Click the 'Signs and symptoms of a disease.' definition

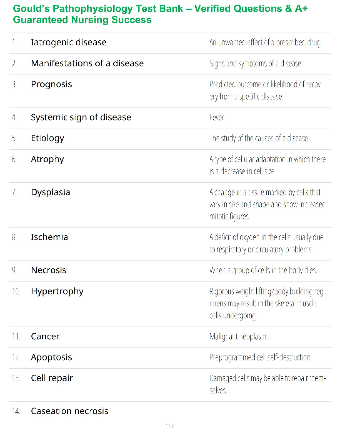coord(256,63)
